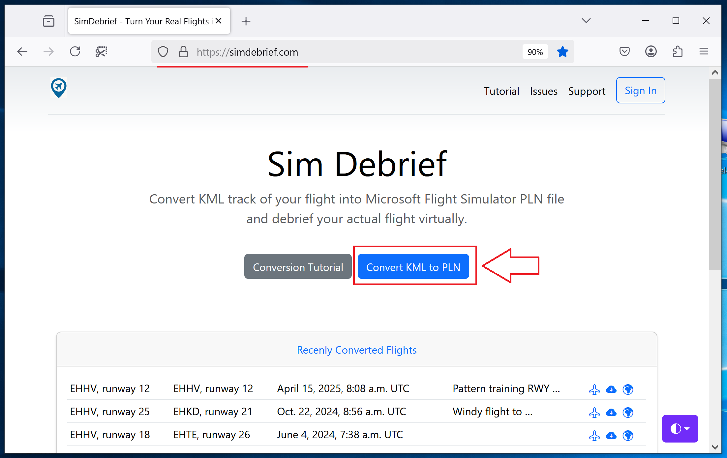Click the SimDebrief logo icon
The image size is (727, 458).
click(x=59, y=88)
